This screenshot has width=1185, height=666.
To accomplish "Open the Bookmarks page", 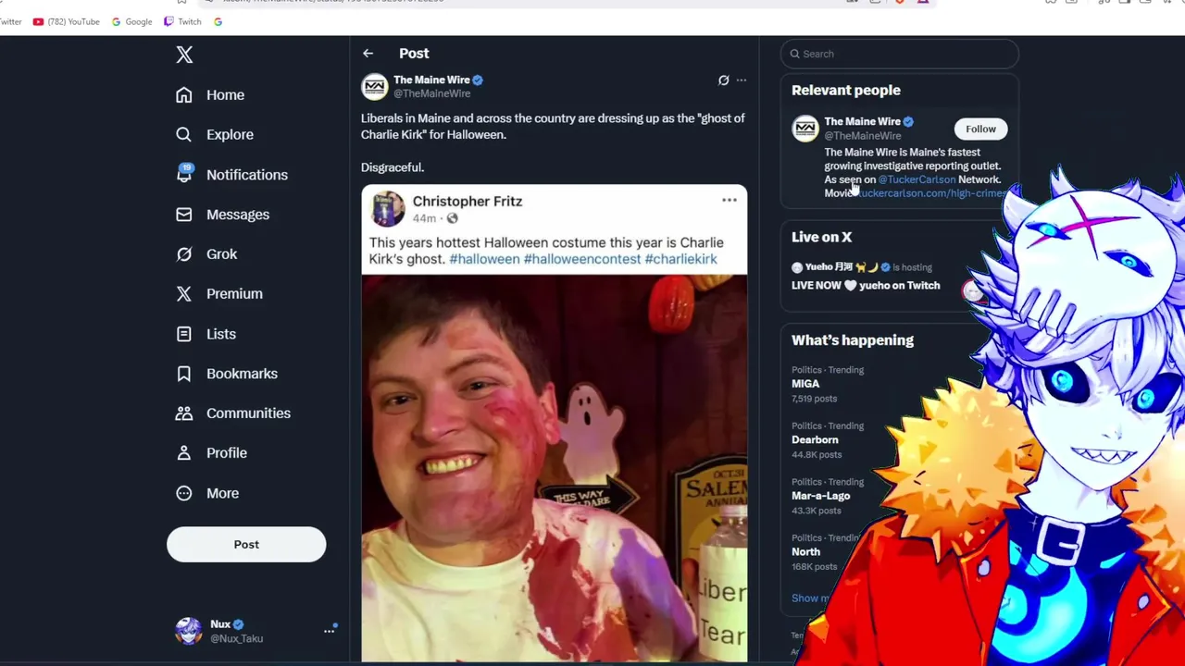I will click(x=241, y=374).
